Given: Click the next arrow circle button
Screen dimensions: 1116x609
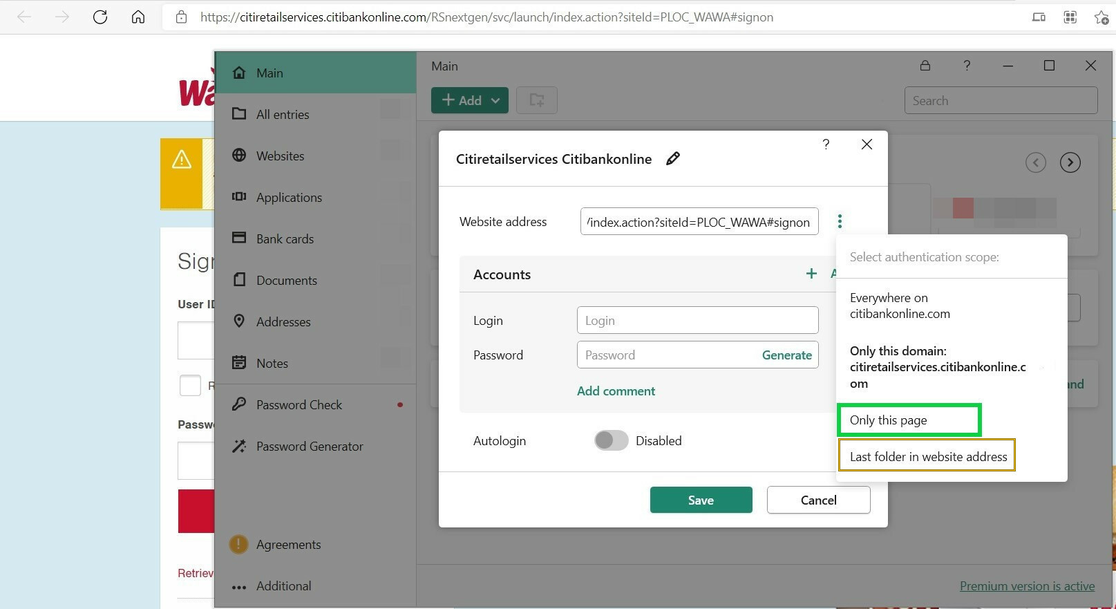Looking at the screenshot, I should click(1070, 162).
